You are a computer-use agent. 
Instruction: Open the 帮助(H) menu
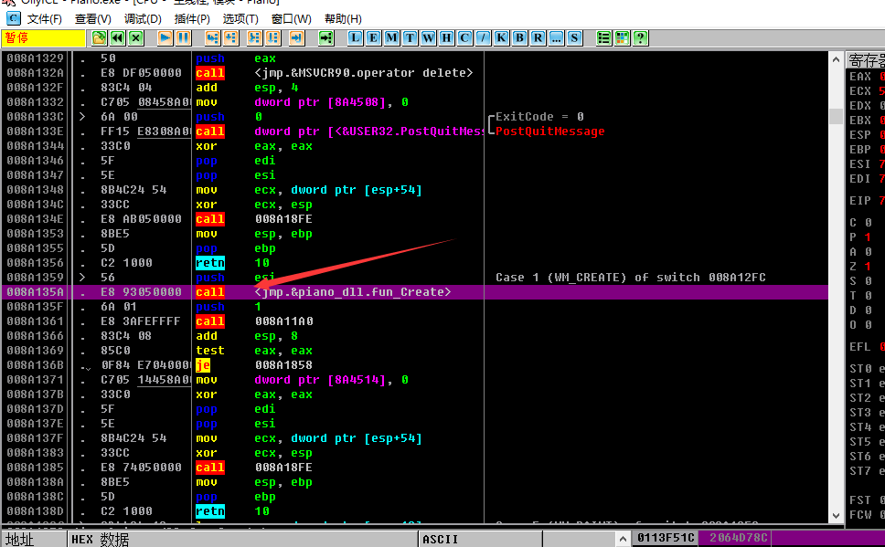pyautogui.click(x=343, y=18)
